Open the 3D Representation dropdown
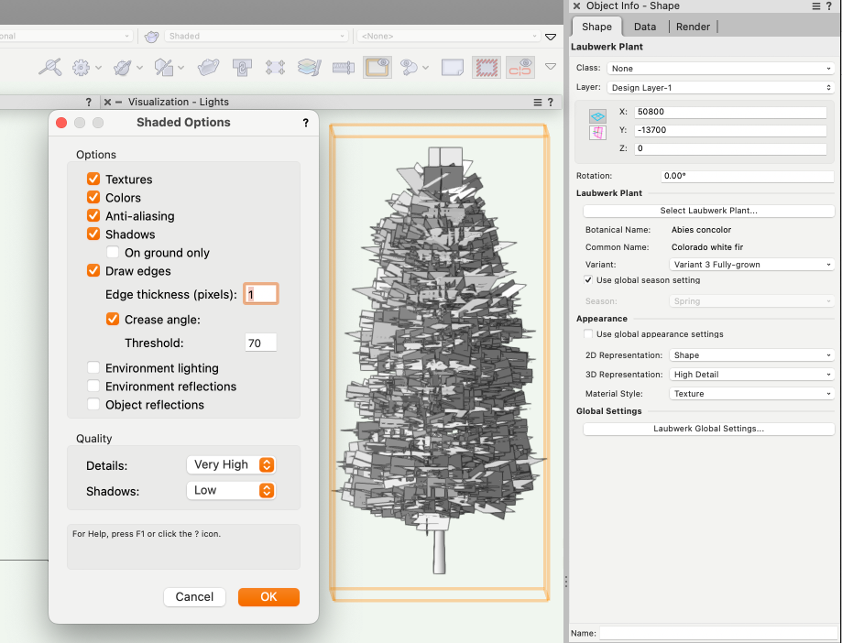 tap(751, 375)
